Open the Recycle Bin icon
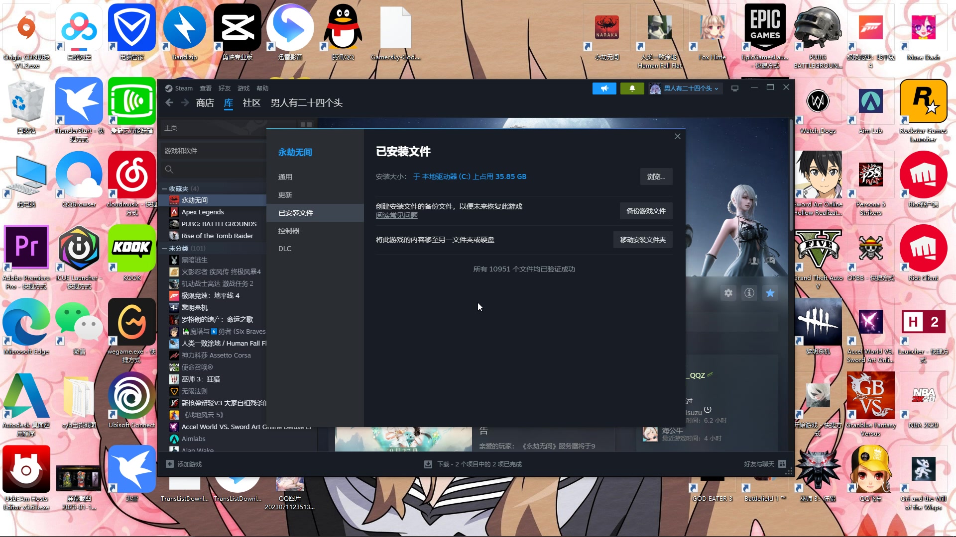This screenshot has width=956, height=537. click(26, 105)
